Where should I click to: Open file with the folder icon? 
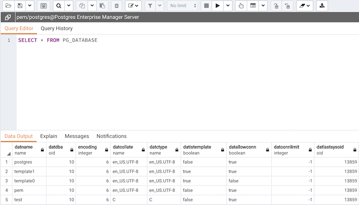point(8,6)
